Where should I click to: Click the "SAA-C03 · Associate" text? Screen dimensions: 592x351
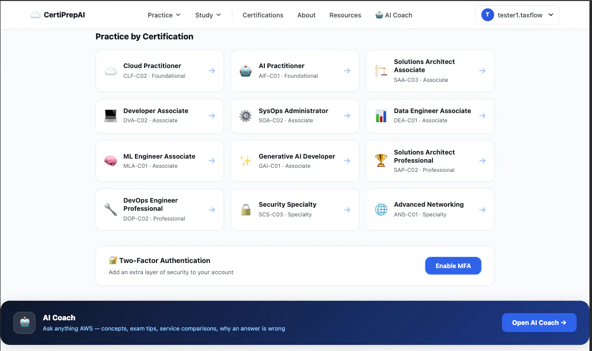tap(421, 80)
